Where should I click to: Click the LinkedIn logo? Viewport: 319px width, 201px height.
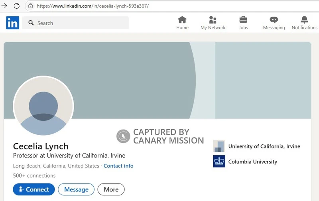(x=13, y=23)
